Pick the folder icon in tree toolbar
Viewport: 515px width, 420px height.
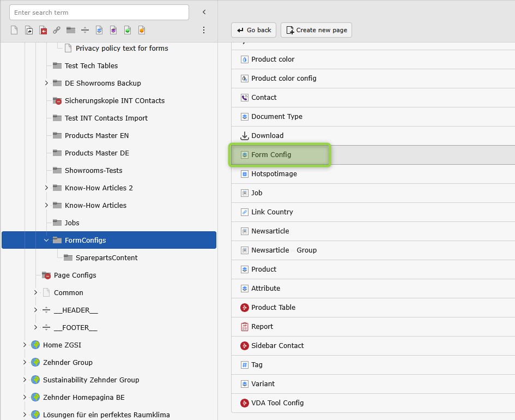coord(71,30)
